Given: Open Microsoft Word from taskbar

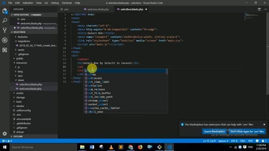Looking at the screenshot, I should tap(92, 147).
